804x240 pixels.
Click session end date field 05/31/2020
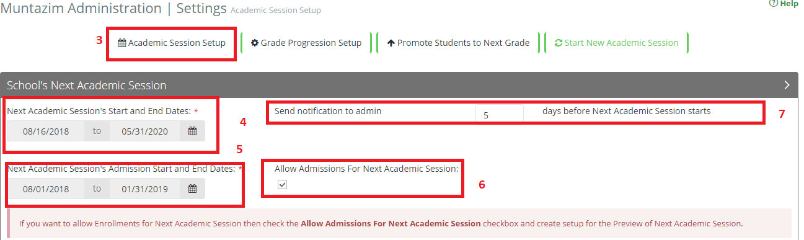145,131
